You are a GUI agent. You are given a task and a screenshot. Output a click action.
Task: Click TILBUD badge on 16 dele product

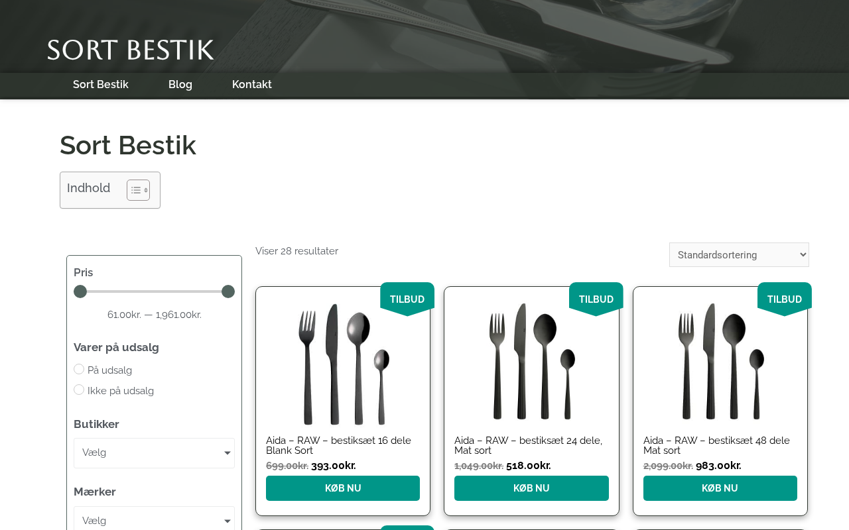[407, 299]
